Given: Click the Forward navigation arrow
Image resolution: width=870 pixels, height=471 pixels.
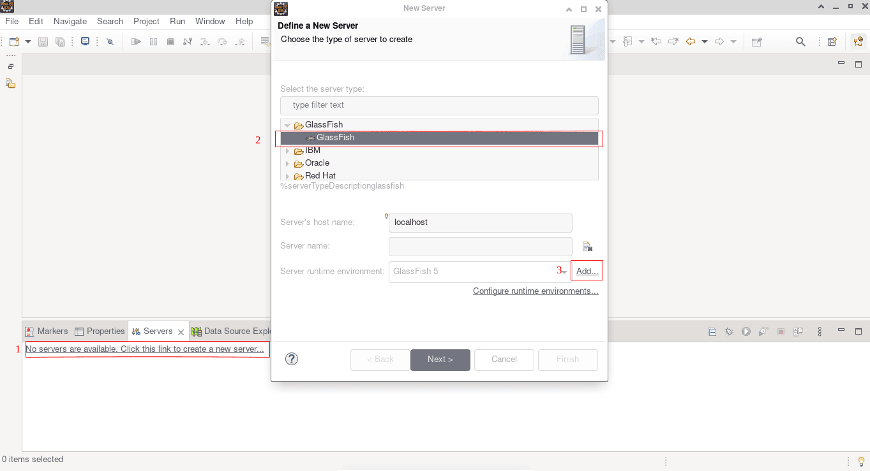Looking at the screenshot, I should [719, 41].
